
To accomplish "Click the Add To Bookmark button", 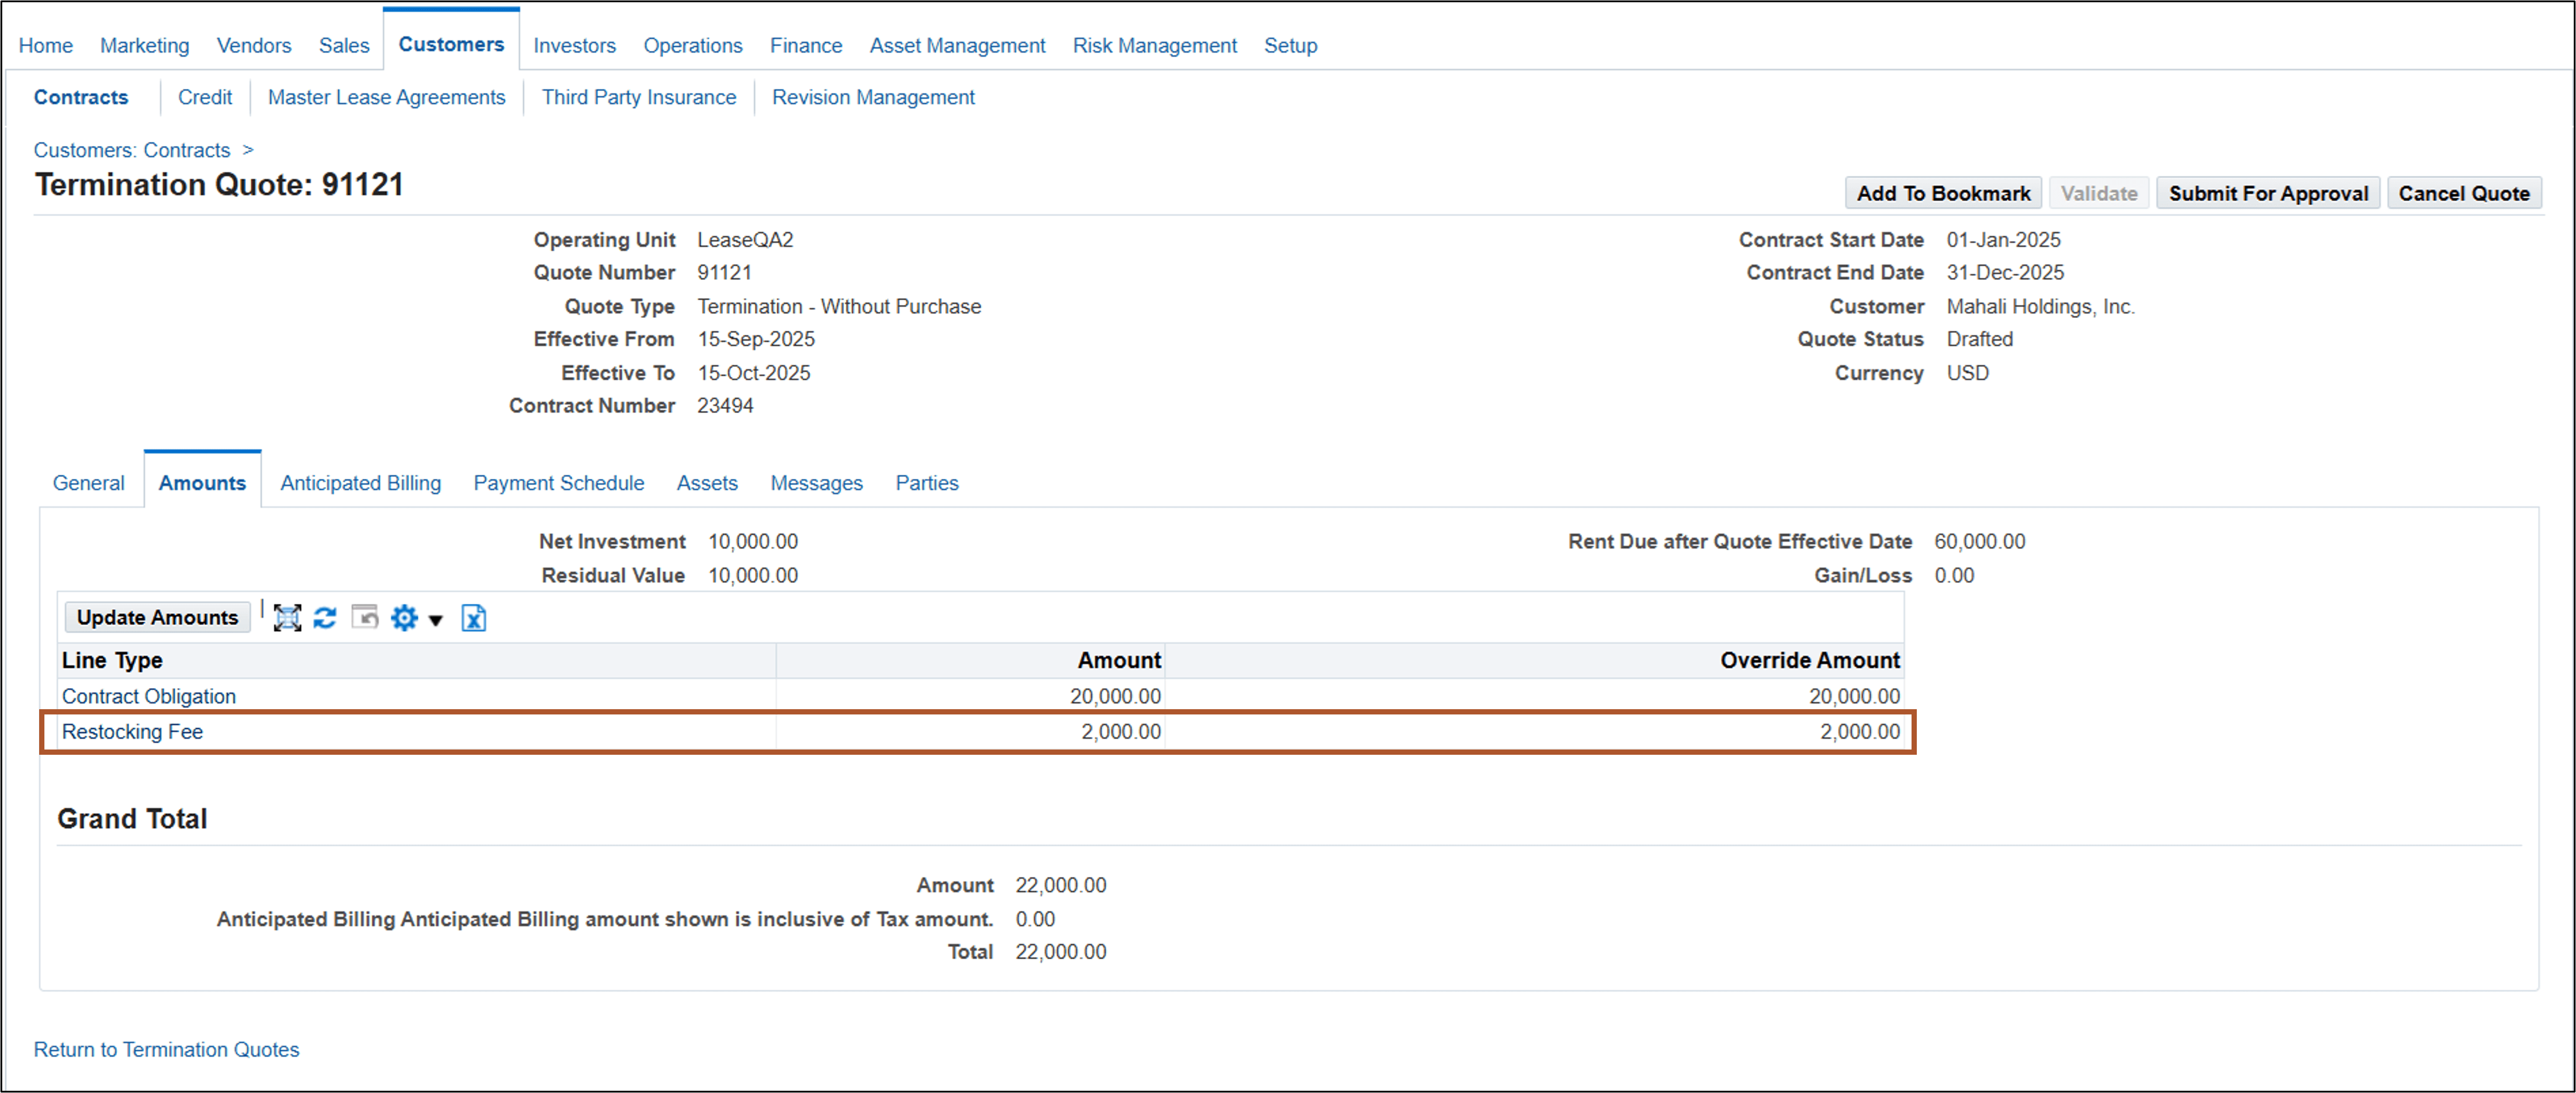I will [1943, 192].
